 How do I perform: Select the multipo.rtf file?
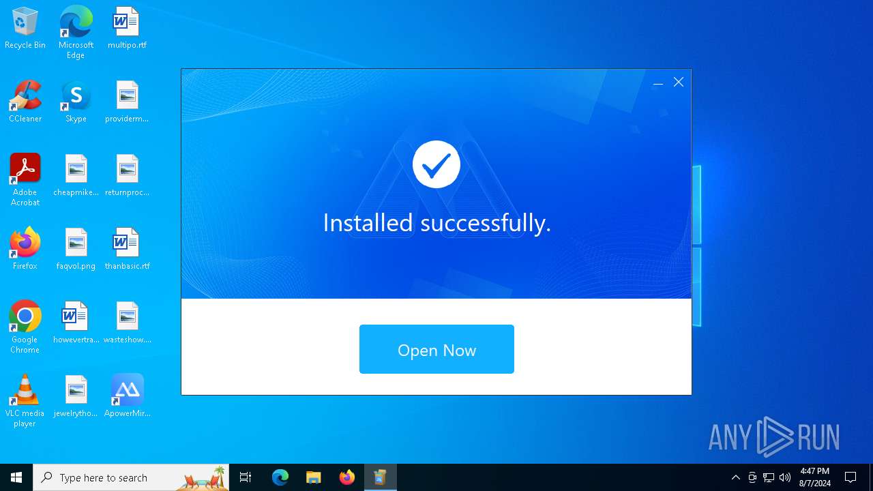tap(127, 29)
